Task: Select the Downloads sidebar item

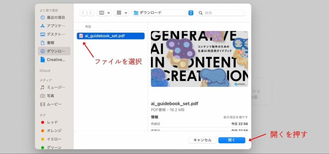Action: pos(54,51)
